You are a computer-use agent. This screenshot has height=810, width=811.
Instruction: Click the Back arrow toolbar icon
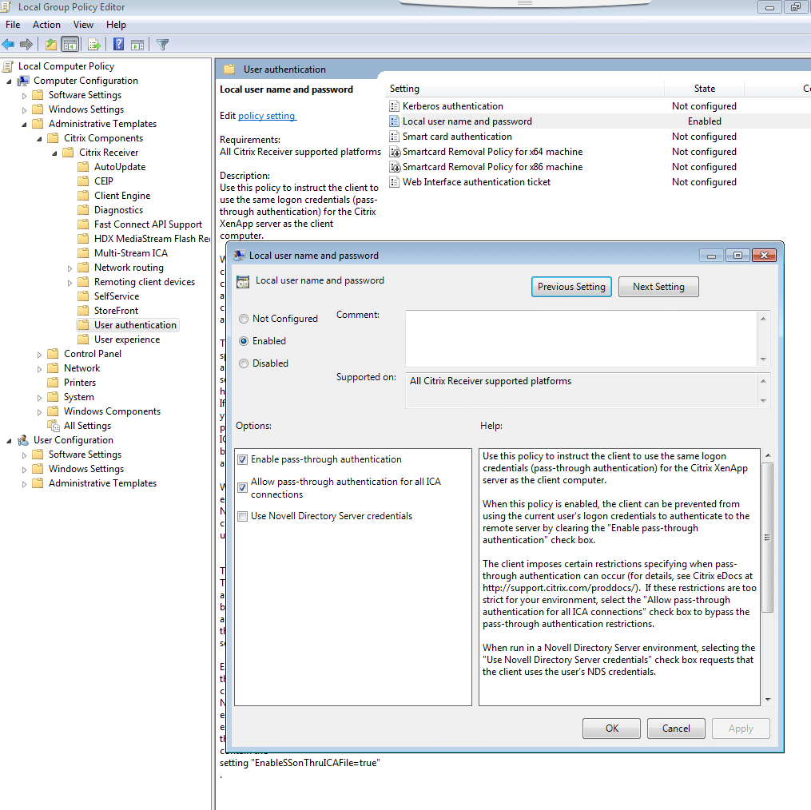point(8,45)
